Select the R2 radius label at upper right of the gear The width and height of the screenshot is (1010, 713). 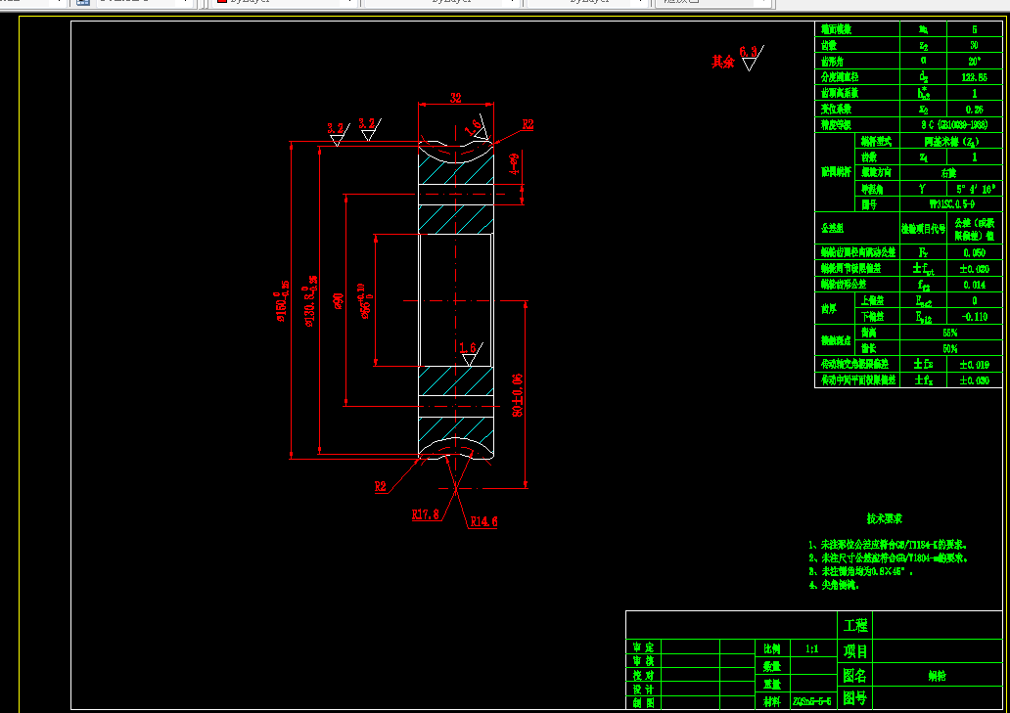528,124
